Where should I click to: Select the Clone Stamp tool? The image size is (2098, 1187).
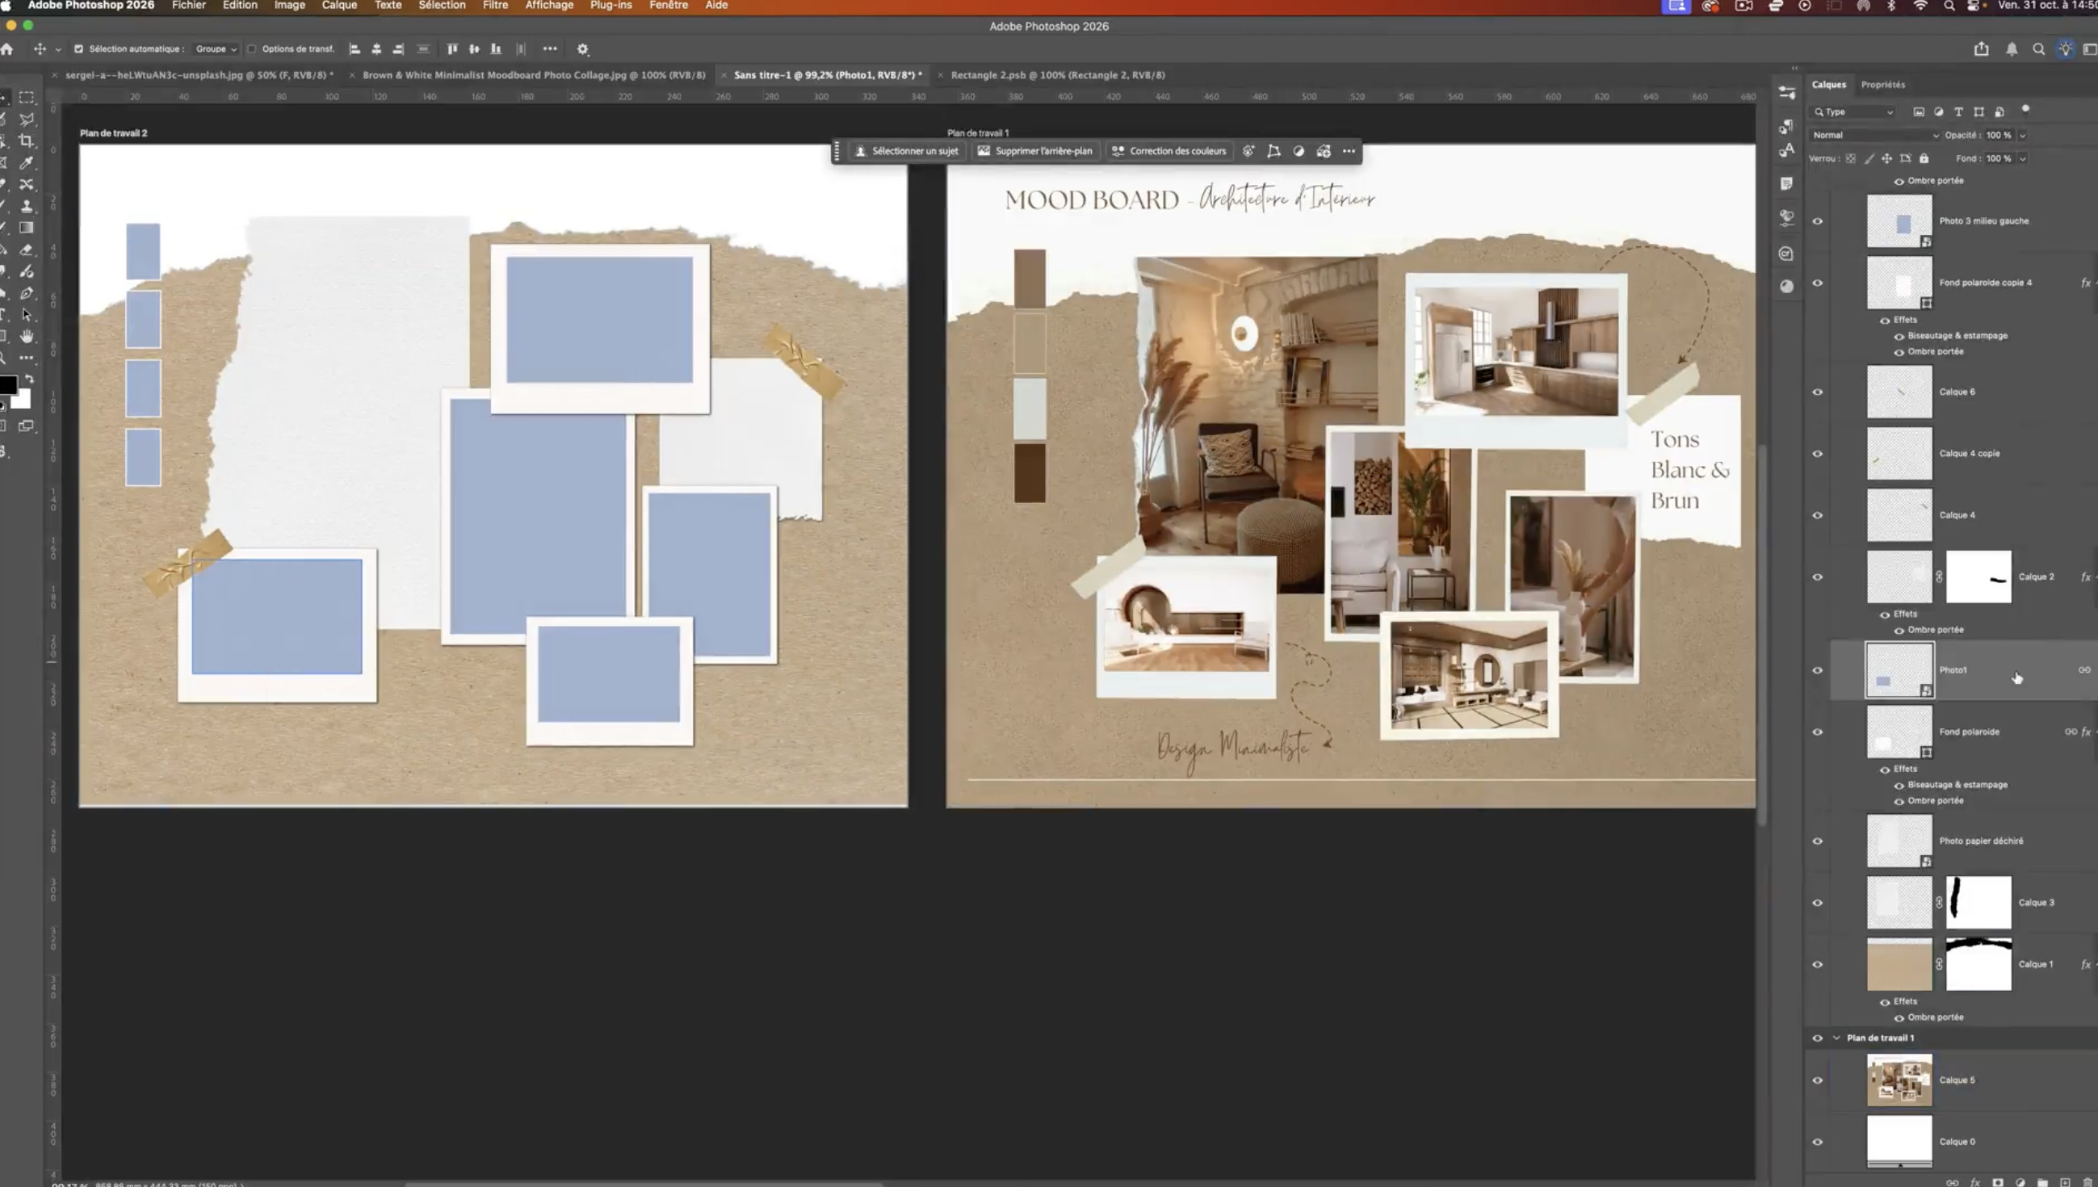point(26,206)
